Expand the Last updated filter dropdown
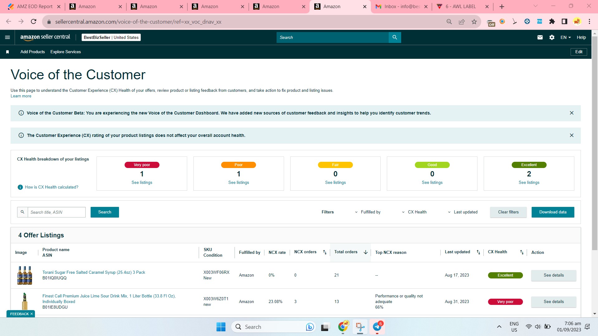The width and height of the screenshot is (598, 336). (x=463, y=212)
